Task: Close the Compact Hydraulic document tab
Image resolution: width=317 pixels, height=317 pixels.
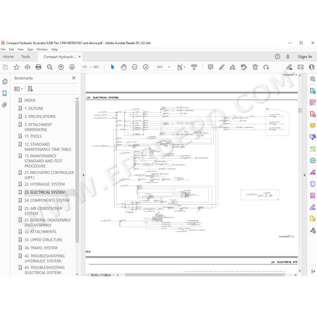Action: click(79, 57)
